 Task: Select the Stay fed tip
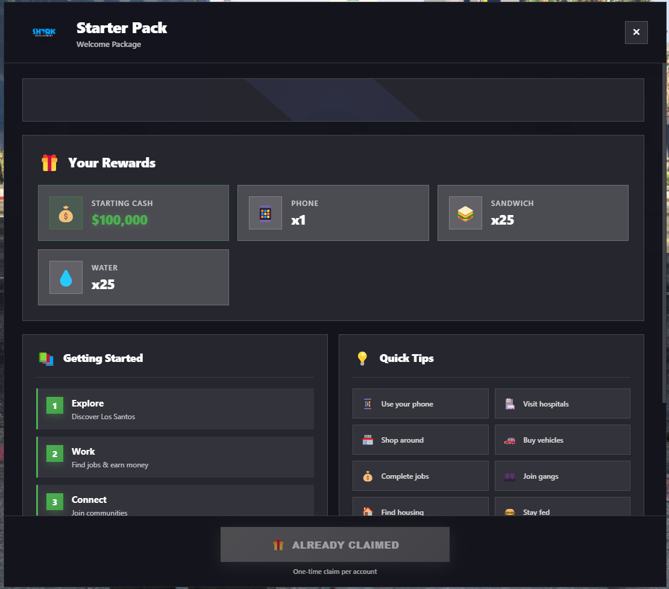pyautogui.click(x=562, y=506)
